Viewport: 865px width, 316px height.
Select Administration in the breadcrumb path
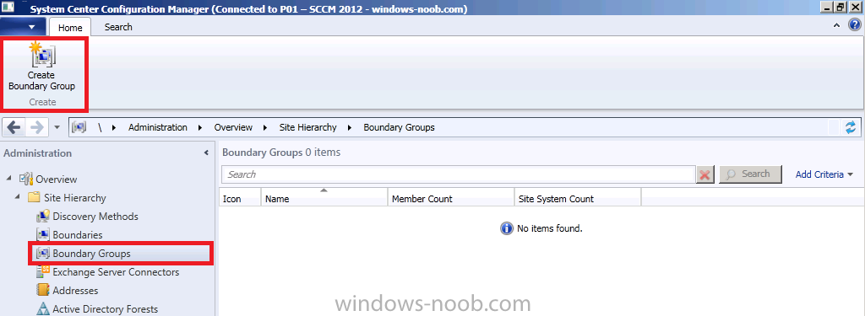(158, 127)
